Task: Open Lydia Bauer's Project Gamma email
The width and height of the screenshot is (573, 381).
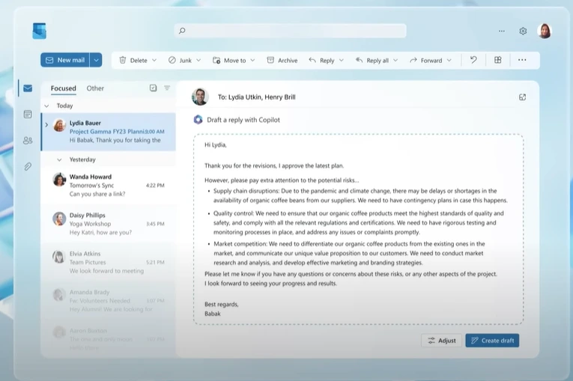Action: pos(109,132)
